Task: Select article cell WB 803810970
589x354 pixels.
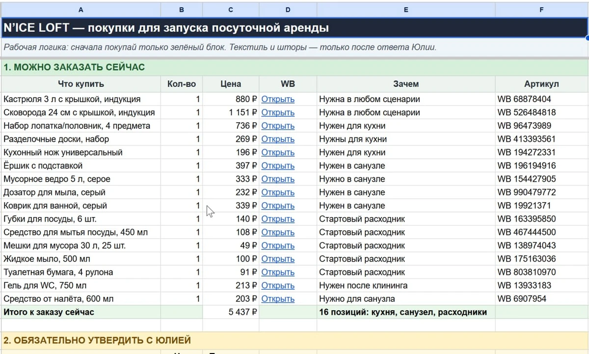Action: (x=541, y=272)
